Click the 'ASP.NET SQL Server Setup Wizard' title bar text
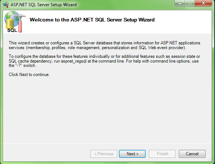215x164 pixels. tap(43, 5)
